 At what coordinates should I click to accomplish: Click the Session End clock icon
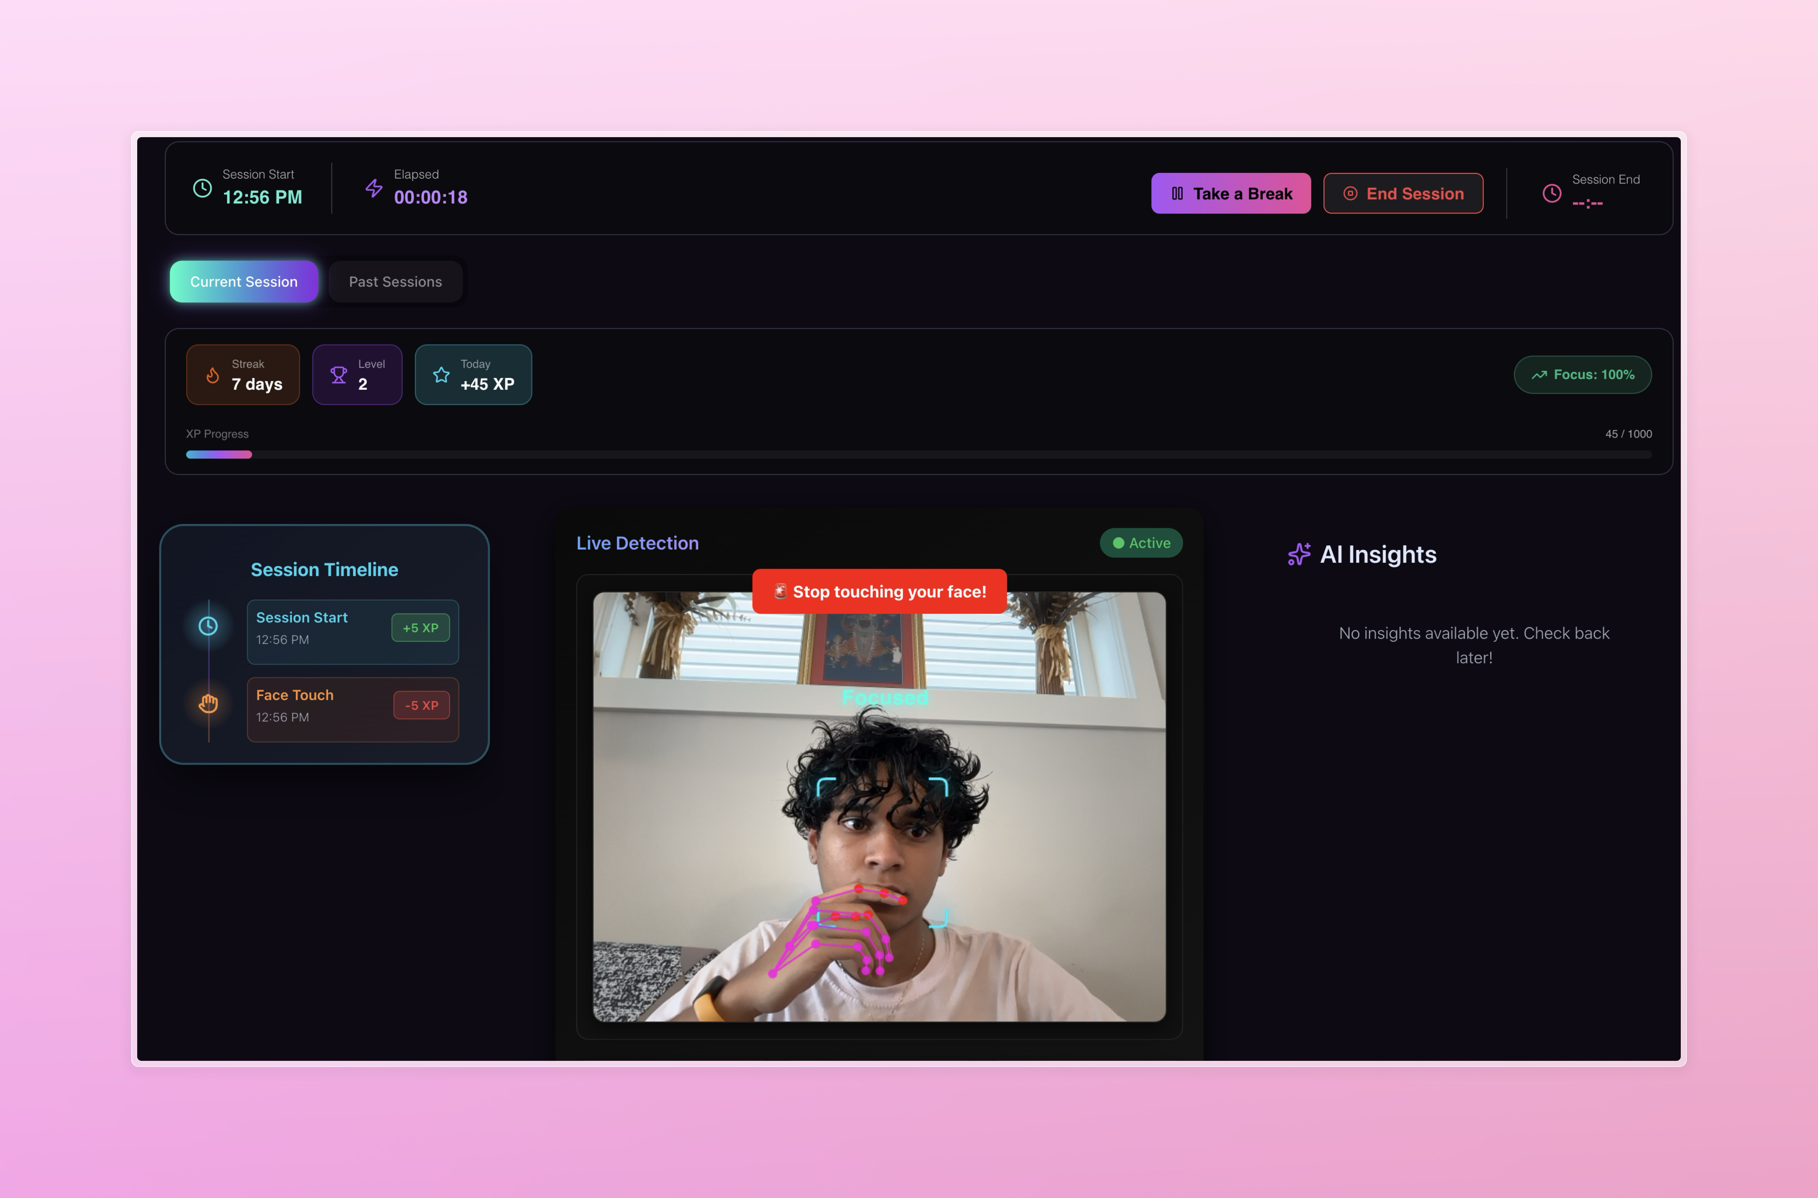pyautogui.click(x=1551, y=193)
